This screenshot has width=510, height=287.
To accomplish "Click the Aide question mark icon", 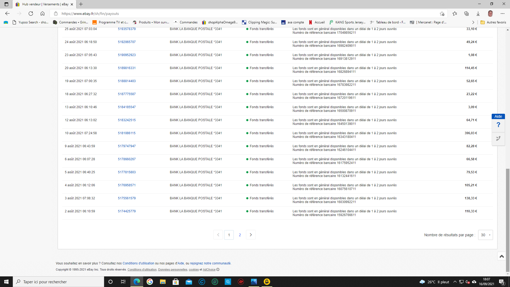I will (498, 125).
